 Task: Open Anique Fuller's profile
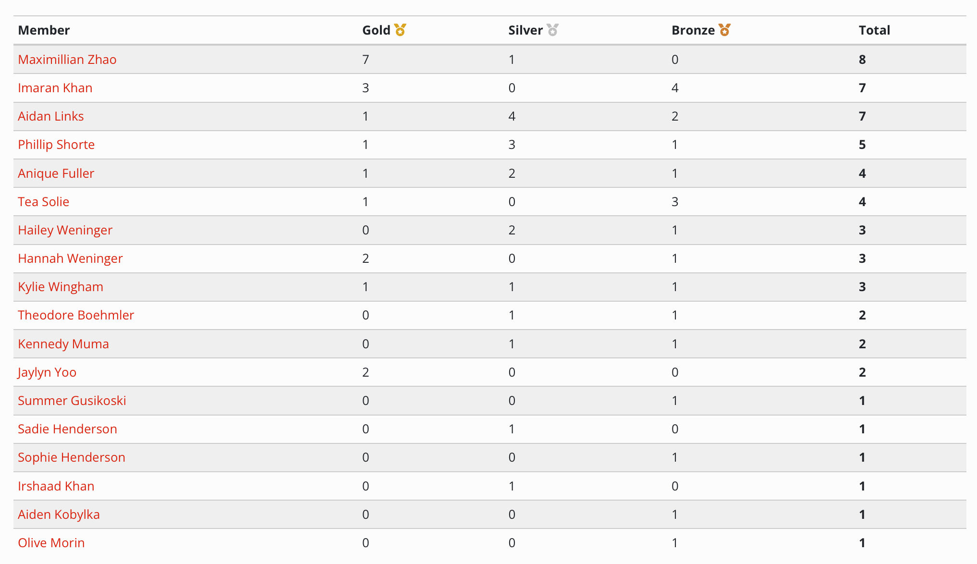[56, 173]
